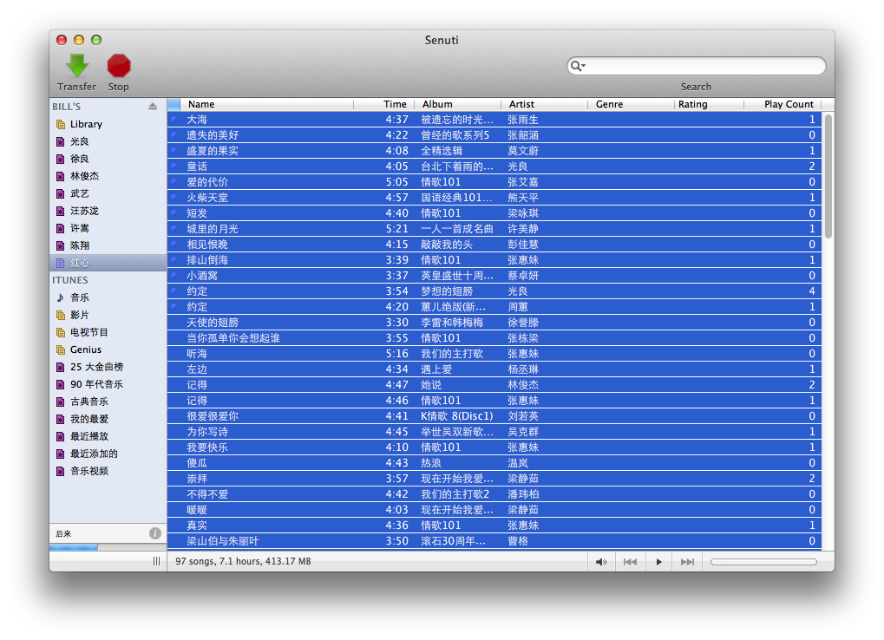Click the artist 刘若英

[x=523, y=416]
